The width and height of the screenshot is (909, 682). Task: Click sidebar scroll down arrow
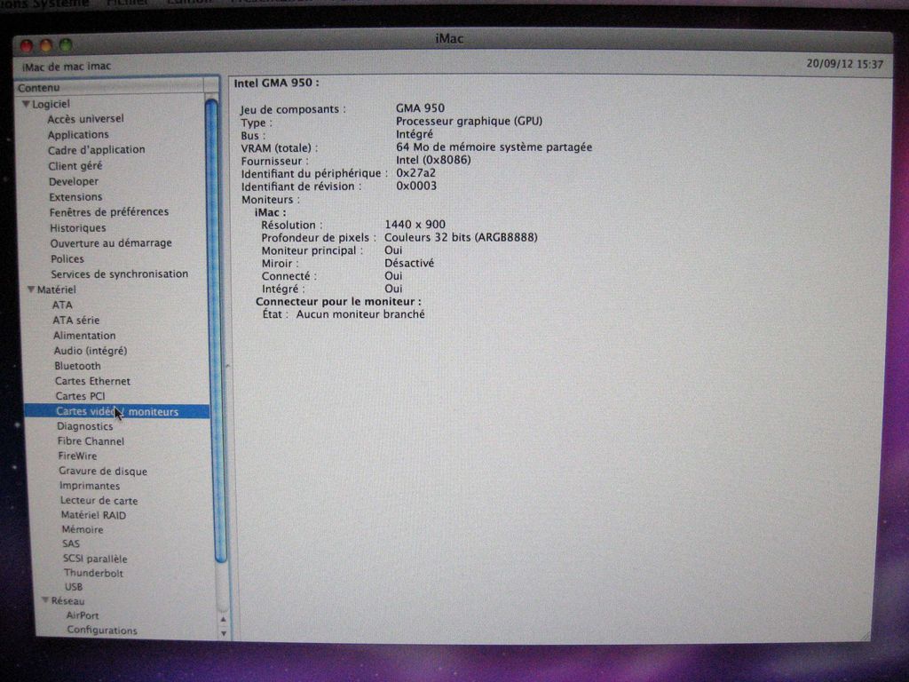[224, 633]
